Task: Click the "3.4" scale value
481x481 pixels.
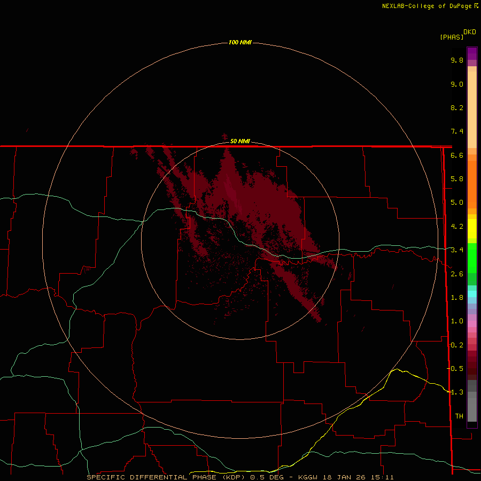Action: (x=457, y=250)
